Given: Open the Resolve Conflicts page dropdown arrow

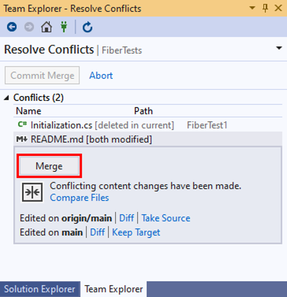Looking at the screenshot, I should [279, 48].
